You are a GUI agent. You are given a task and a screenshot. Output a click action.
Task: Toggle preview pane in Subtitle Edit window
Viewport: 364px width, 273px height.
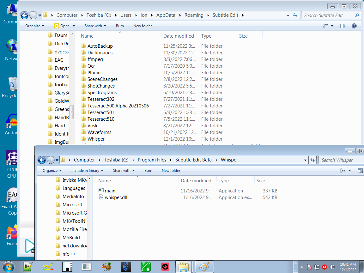pyautogui.click(x=343, y=26)
